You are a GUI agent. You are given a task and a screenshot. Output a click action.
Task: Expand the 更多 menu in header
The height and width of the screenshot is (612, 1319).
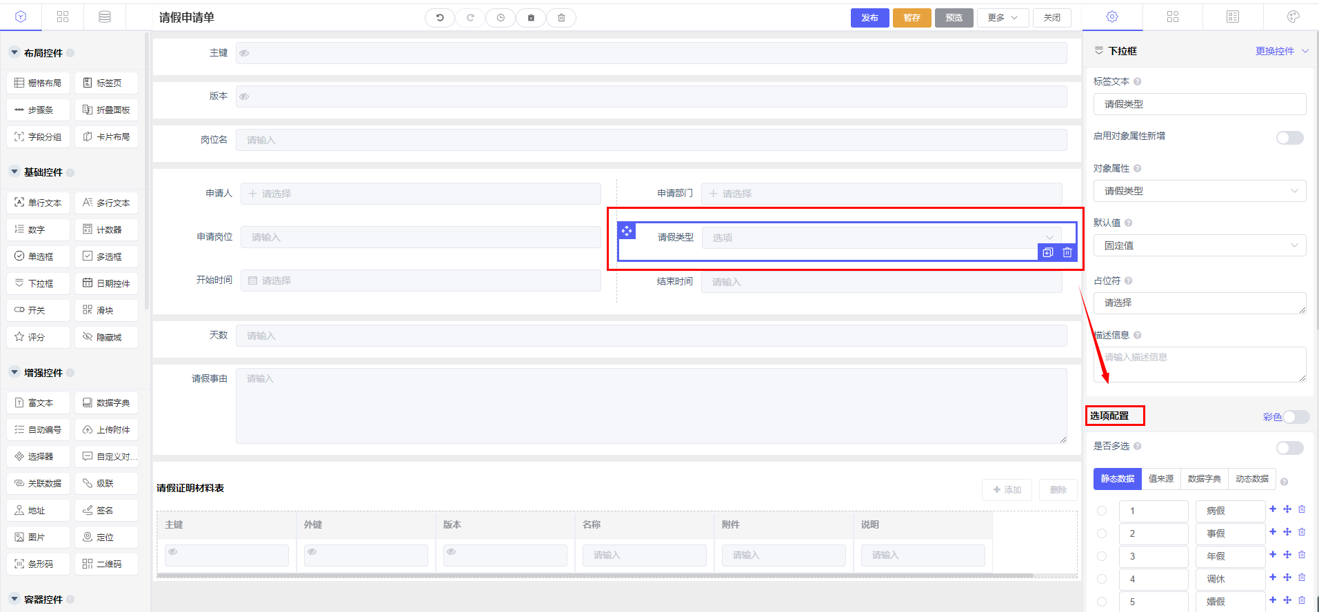click(x=1003, y=18)
